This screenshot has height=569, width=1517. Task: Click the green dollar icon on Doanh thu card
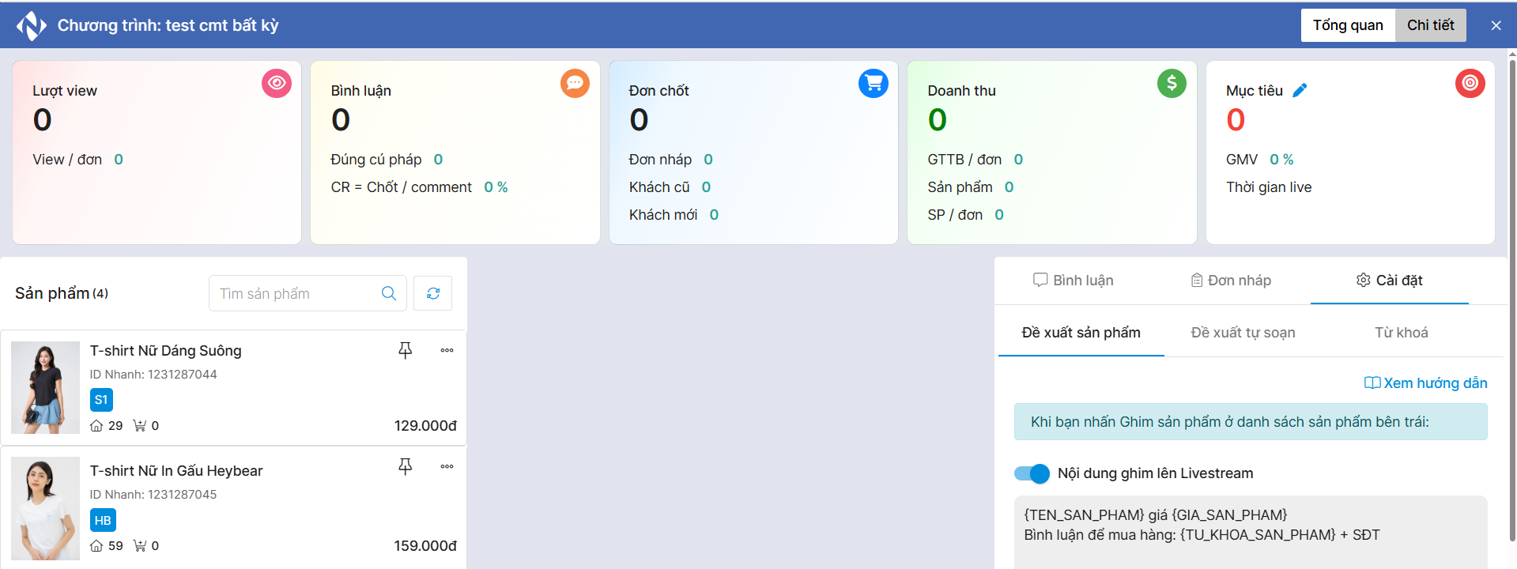pos(1172,83)
